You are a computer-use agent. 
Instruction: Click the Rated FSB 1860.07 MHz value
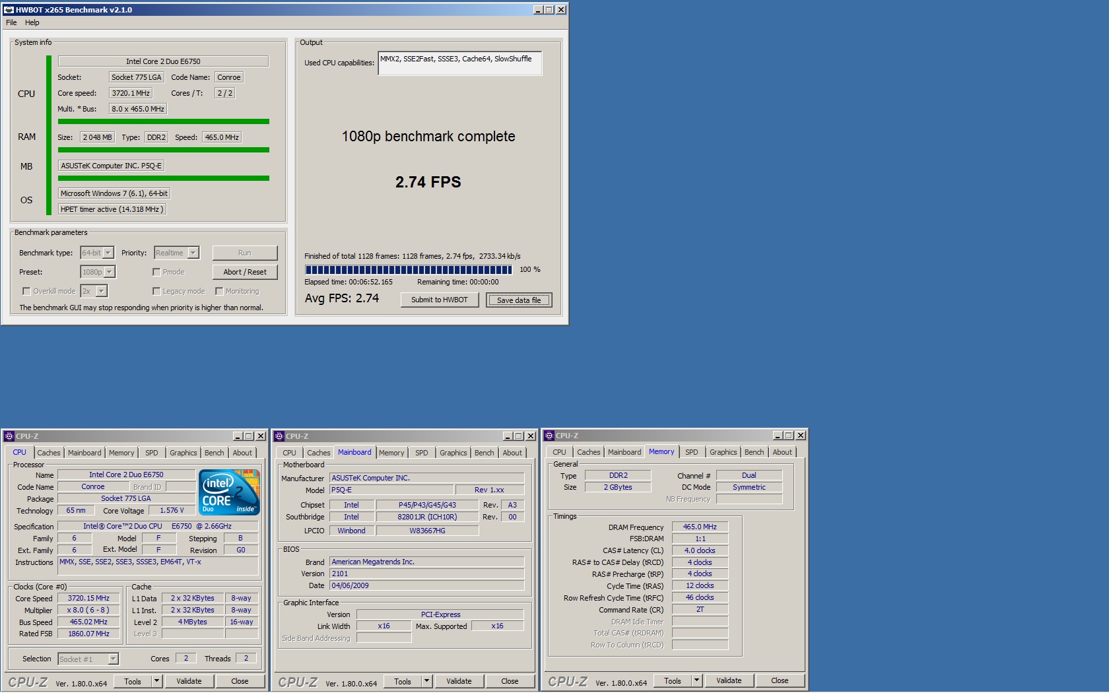[88, 634]
